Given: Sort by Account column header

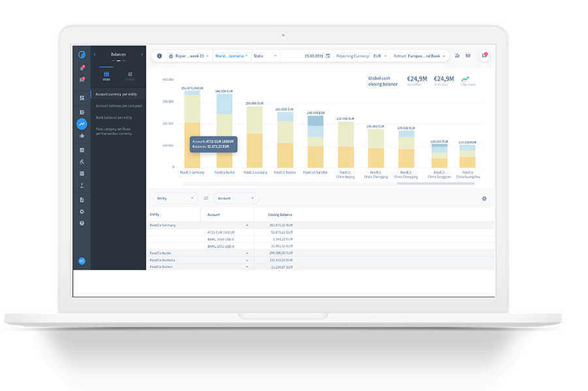Looking at the screenshot, I should pyautogui.click(x=214, y=215).
